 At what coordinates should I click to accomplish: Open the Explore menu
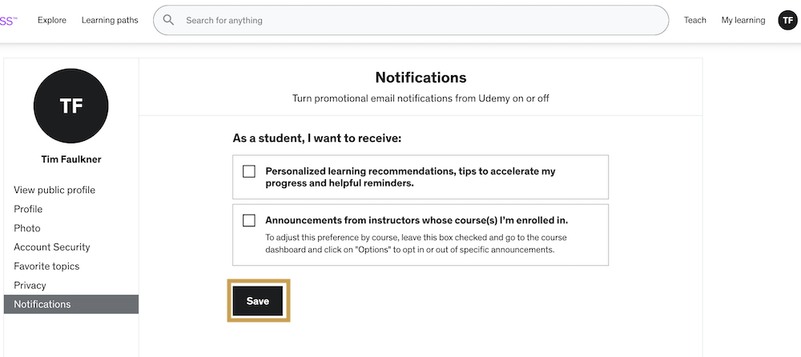tap(52, 20)
